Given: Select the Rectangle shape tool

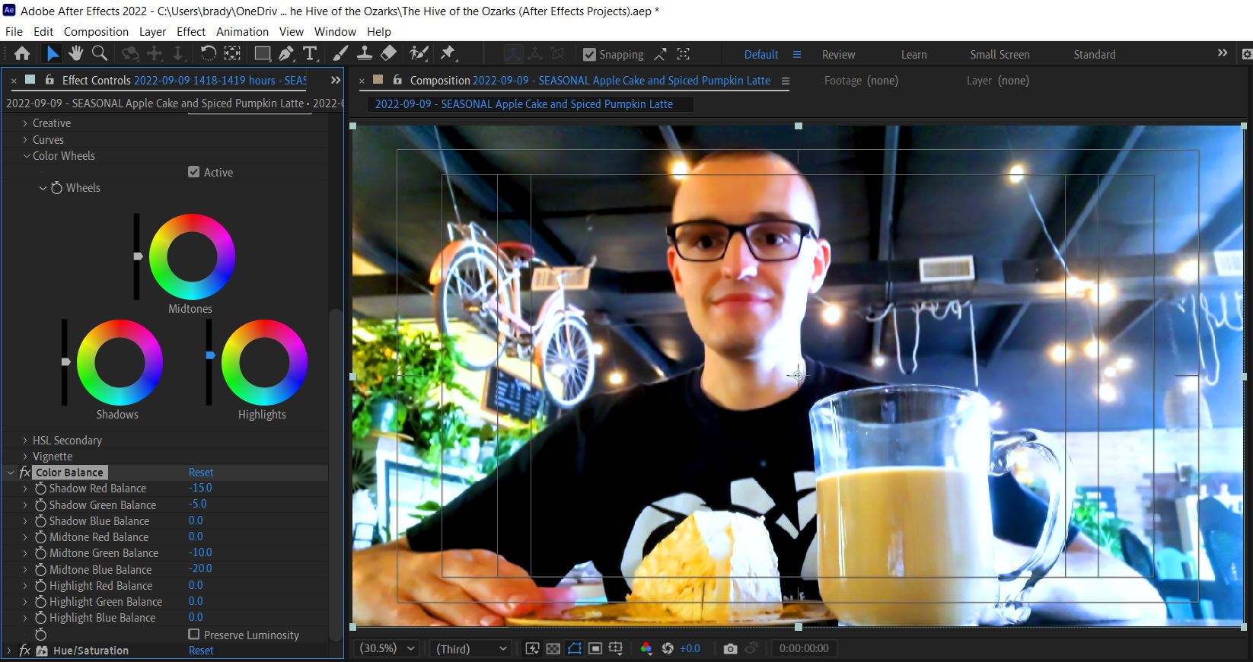Looking at the screenshot, I should (263, 53).
